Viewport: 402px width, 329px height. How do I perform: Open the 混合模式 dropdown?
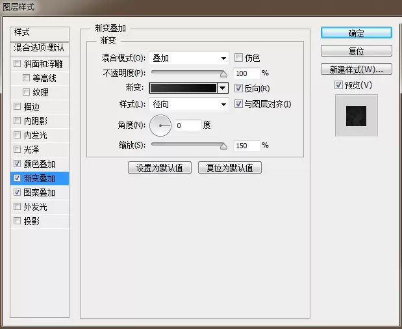[189, 58]
